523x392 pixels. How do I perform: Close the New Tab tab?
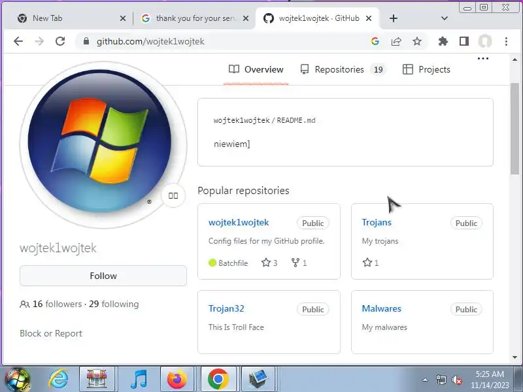click(123, 18)
